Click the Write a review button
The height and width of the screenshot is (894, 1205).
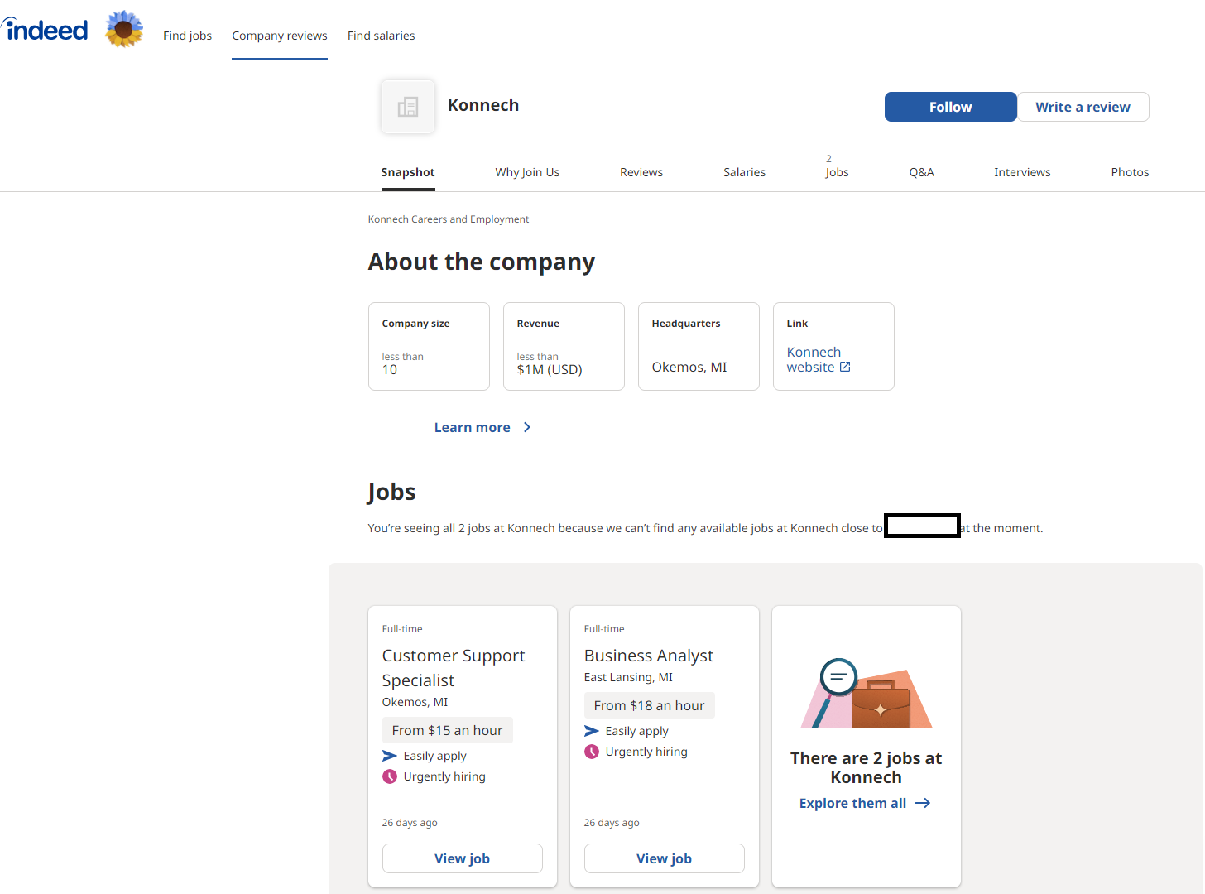(1083, 107)
